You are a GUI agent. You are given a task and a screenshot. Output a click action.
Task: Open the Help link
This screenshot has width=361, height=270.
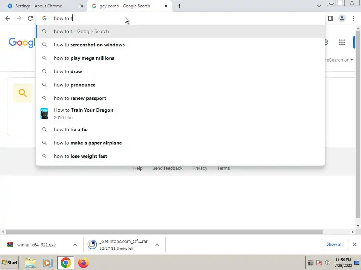[138, 168]
